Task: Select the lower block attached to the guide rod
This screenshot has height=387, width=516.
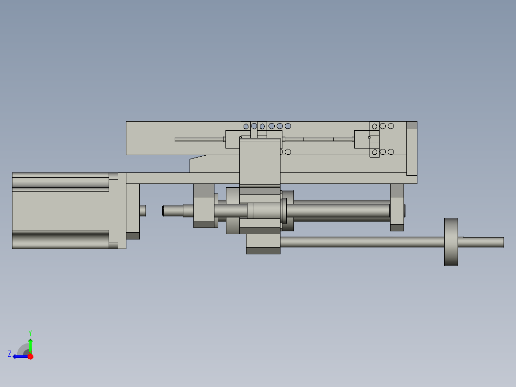Action: [x=263, y=244]
